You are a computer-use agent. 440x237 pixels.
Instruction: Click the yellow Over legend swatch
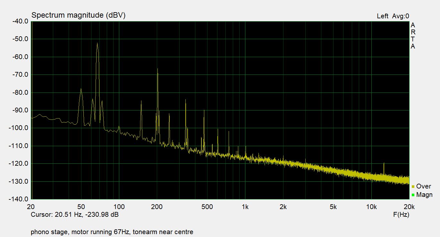point(413,187)
